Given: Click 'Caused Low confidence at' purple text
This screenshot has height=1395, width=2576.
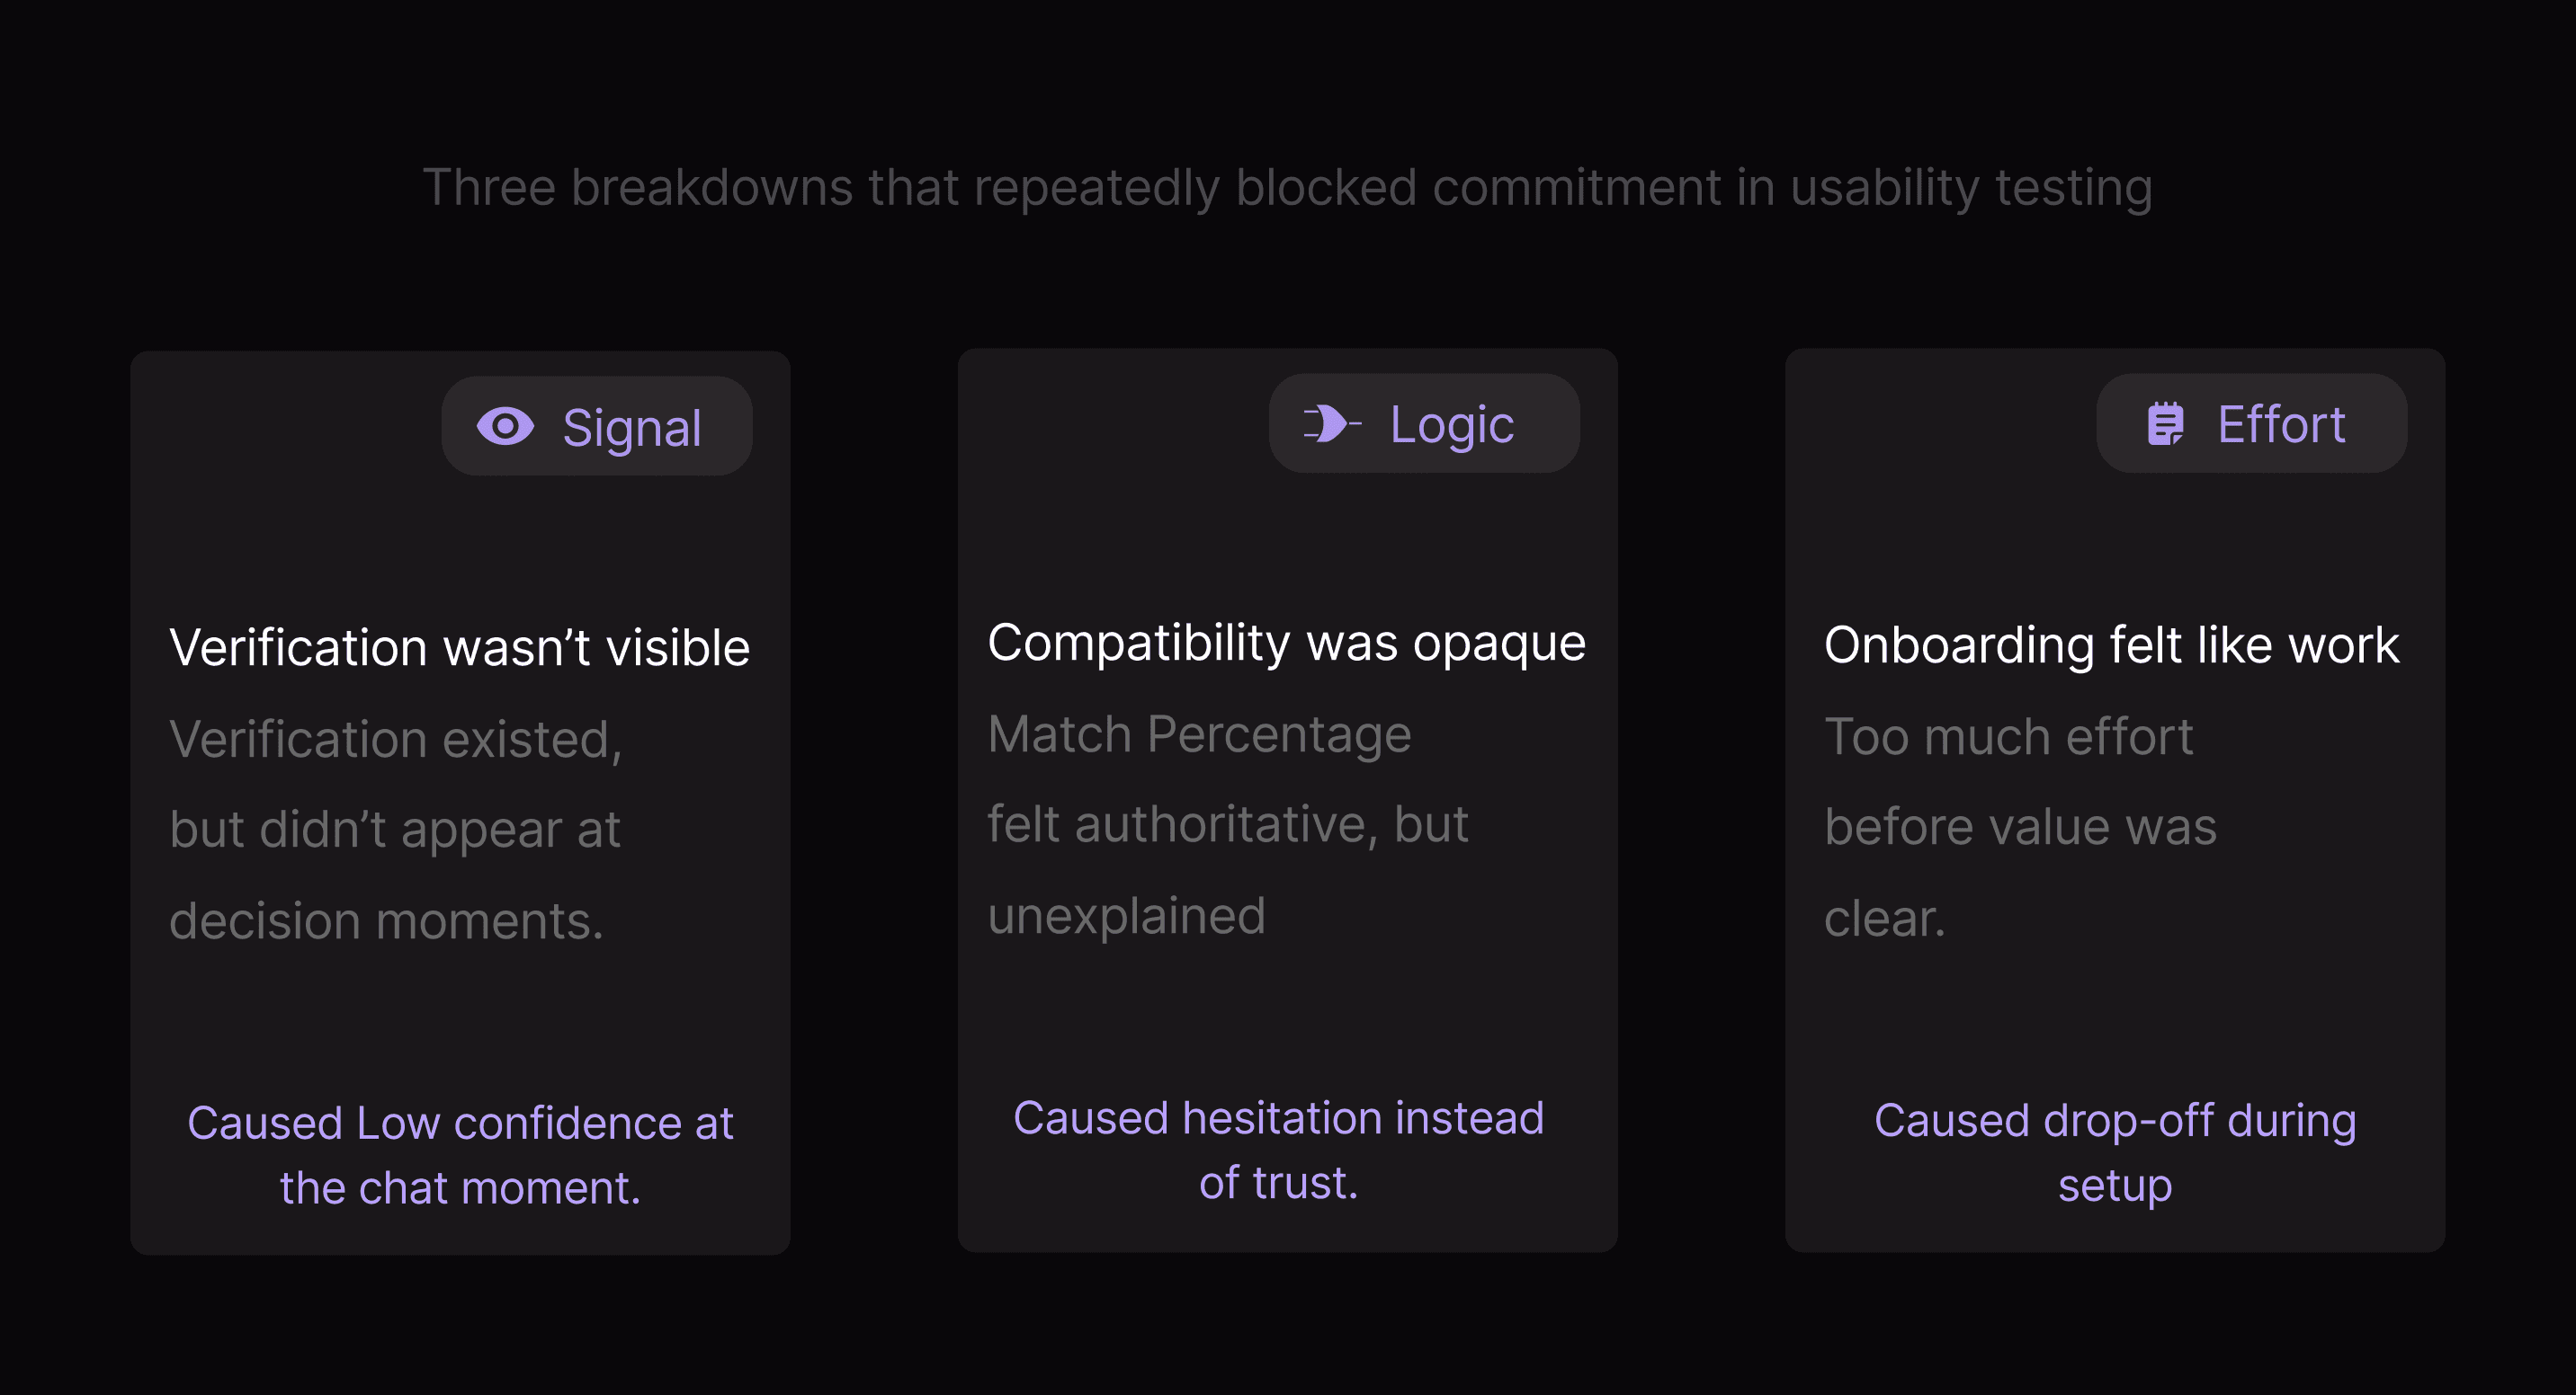Looking at the screenshot, I should (460, 1124).
